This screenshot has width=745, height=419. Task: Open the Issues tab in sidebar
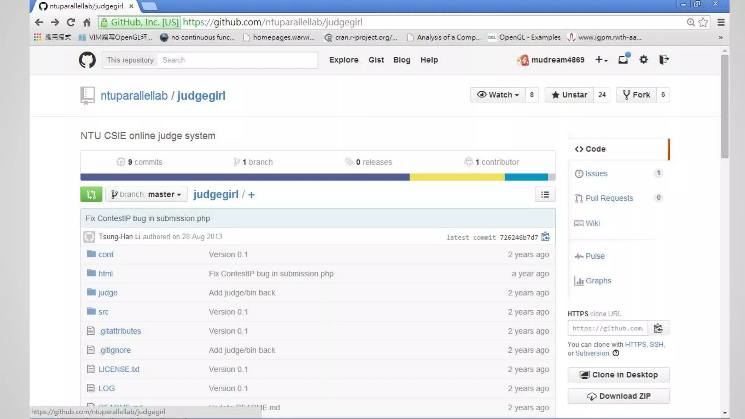[x=596, y=173]
